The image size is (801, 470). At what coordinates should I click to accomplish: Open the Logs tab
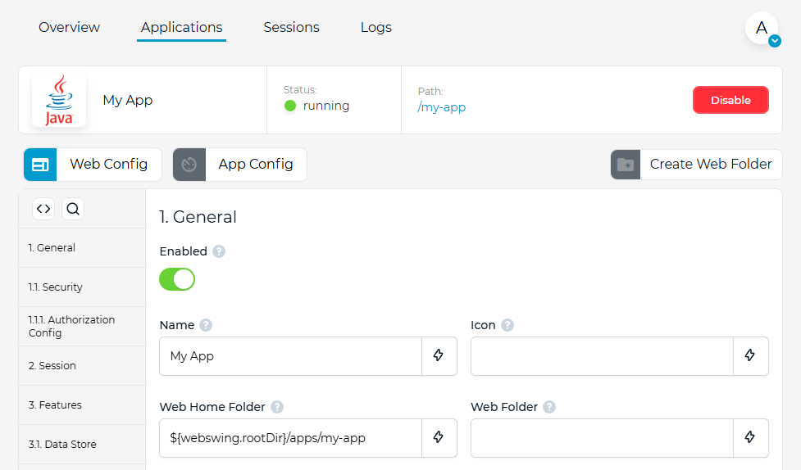point(376,27)
